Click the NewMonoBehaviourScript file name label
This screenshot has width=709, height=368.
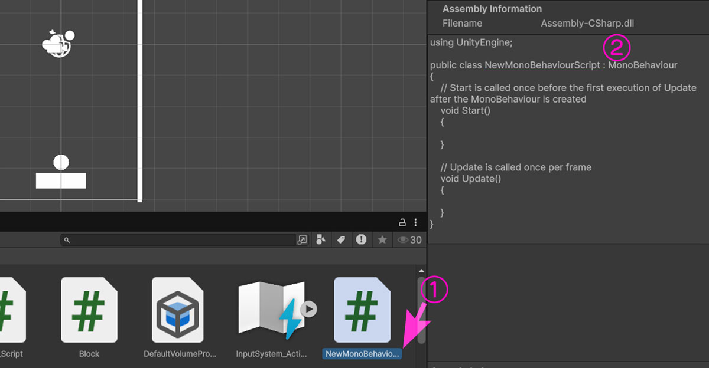click(x=362, y=354)
